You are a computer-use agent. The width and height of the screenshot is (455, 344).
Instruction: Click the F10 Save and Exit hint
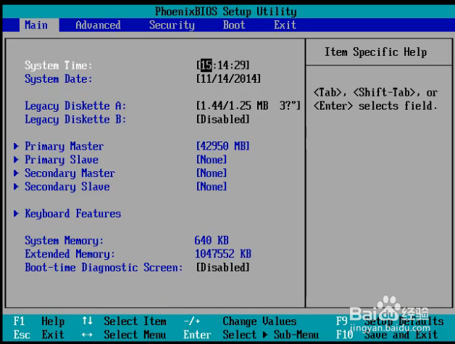387,335
